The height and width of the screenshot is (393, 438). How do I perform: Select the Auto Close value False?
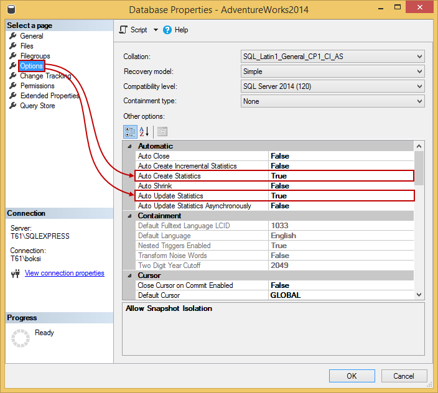(280, 156)
